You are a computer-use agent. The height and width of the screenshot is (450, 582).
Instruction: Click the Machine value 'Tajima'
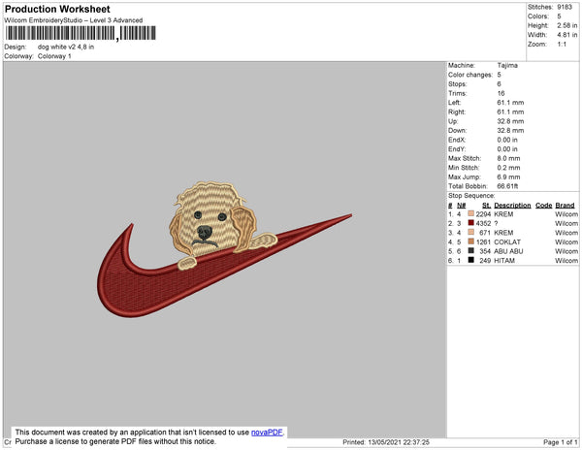(x=507, y=65)
